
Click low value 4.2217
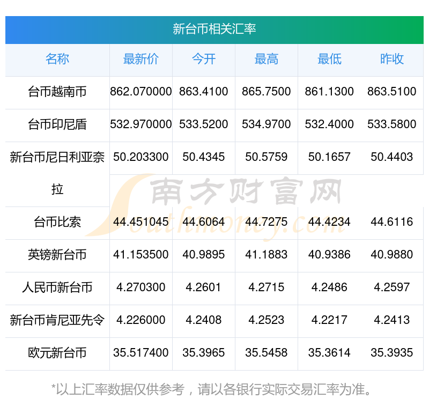coord(329,320)
